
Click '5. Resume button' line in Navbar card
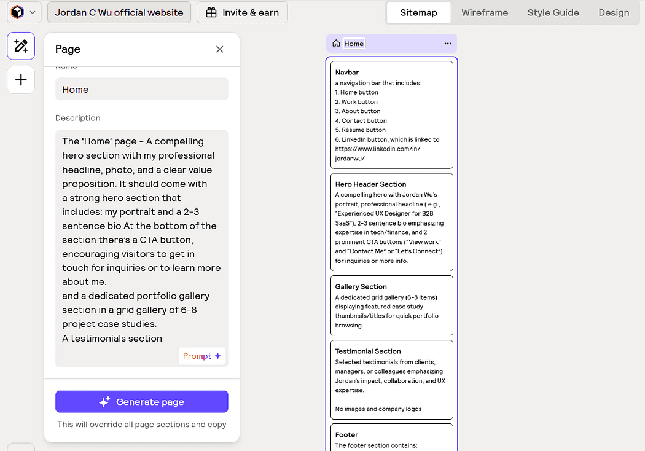pos(361,130)
